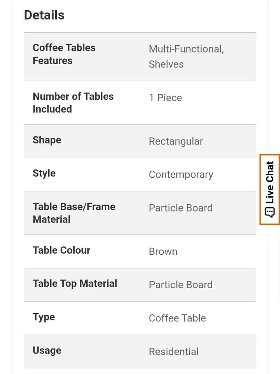This screenshot has height=374, width=280.
Task: Select the Coffee Table type value
Action: [x=177, y=318]
